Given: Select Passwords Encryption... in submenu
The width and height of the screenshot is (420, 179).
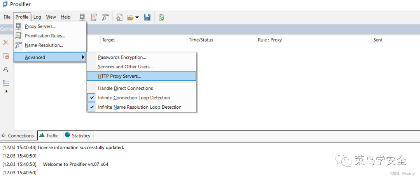Looking at the screenshot, I should (x=142, y=57).
